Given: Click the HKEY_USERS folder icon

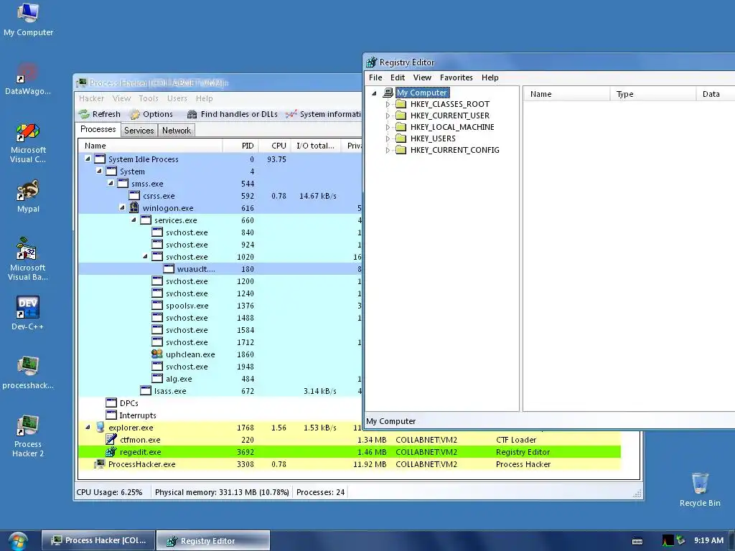Looking at the screenshot, I should pos(401,138).
